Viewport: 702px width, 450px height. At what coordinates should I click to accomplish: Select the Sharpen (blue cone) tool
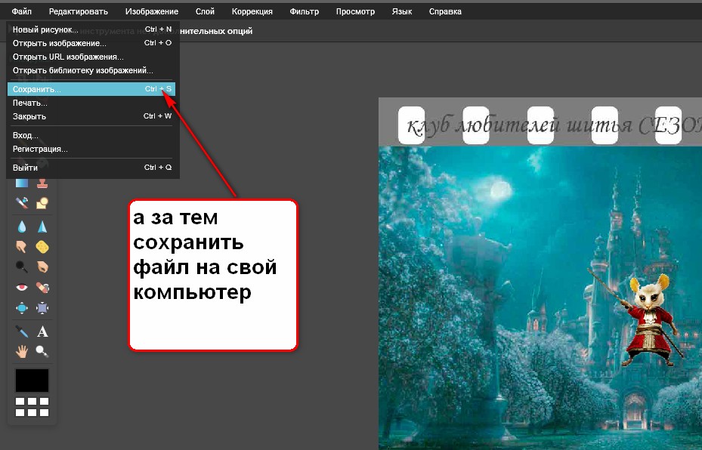tap(42, 227)
